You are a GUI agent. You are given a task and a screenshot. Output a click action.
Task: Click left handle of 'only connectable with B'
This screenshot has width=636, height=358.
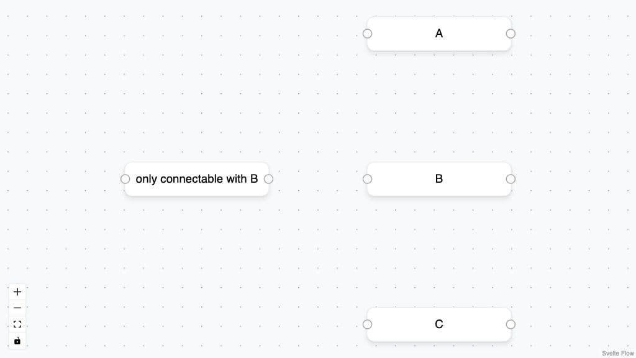(x=125, y=179)
